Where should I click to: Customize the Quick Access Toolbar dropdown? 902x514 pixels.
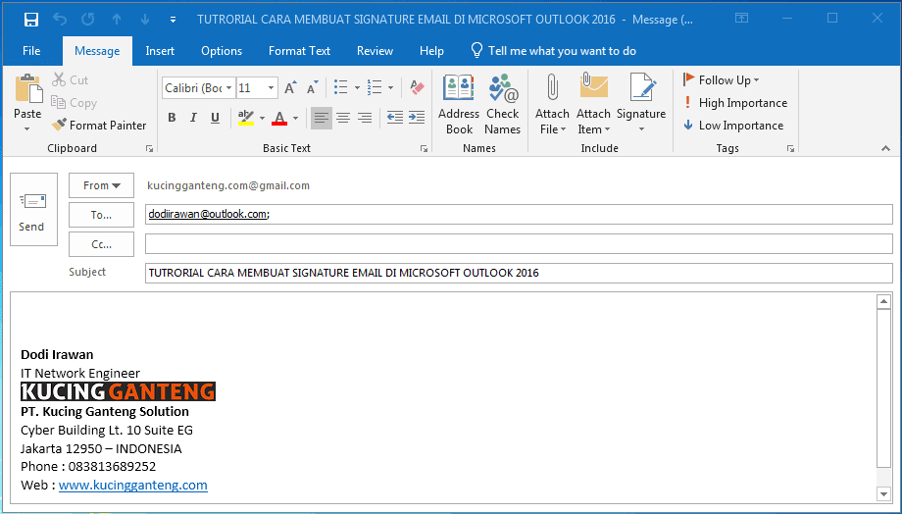pyautogui.click(x=173, y=20)
